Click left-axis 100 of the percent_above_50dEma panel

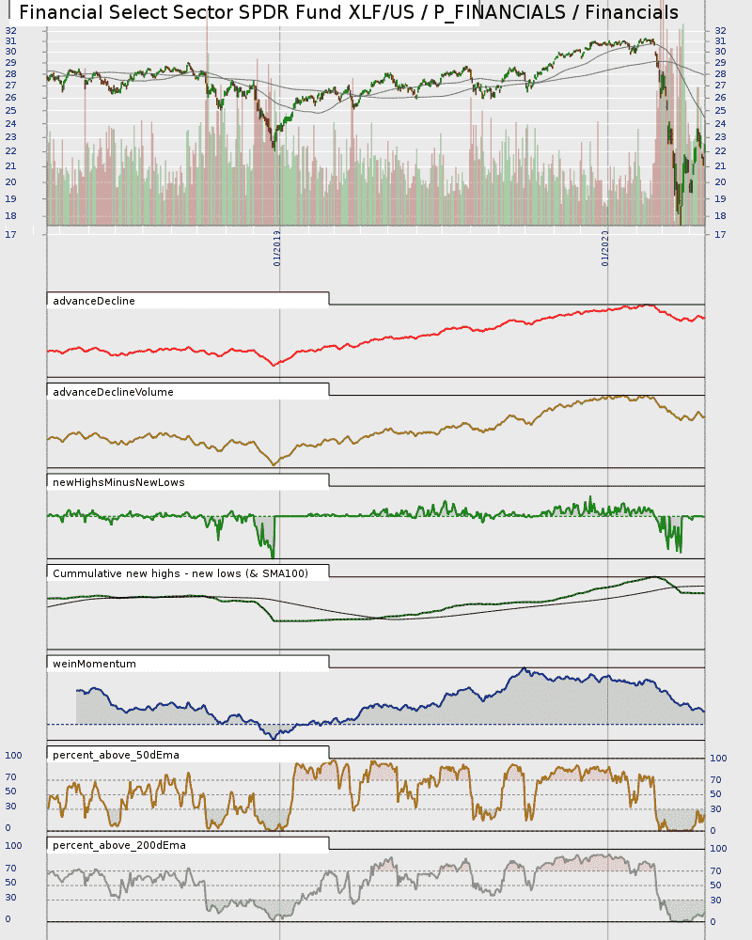(13, 756)
